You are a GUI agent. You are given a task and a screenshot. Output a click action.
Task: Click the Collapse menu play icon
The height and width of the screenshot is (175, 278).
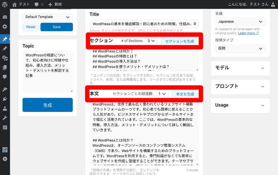pos(5,159)
